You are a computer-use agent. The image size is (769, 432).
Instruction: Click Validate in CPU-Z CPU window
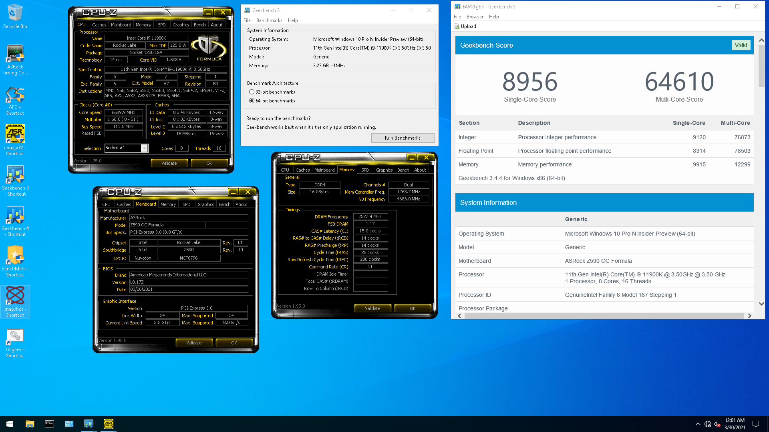[x=169, y=163]
